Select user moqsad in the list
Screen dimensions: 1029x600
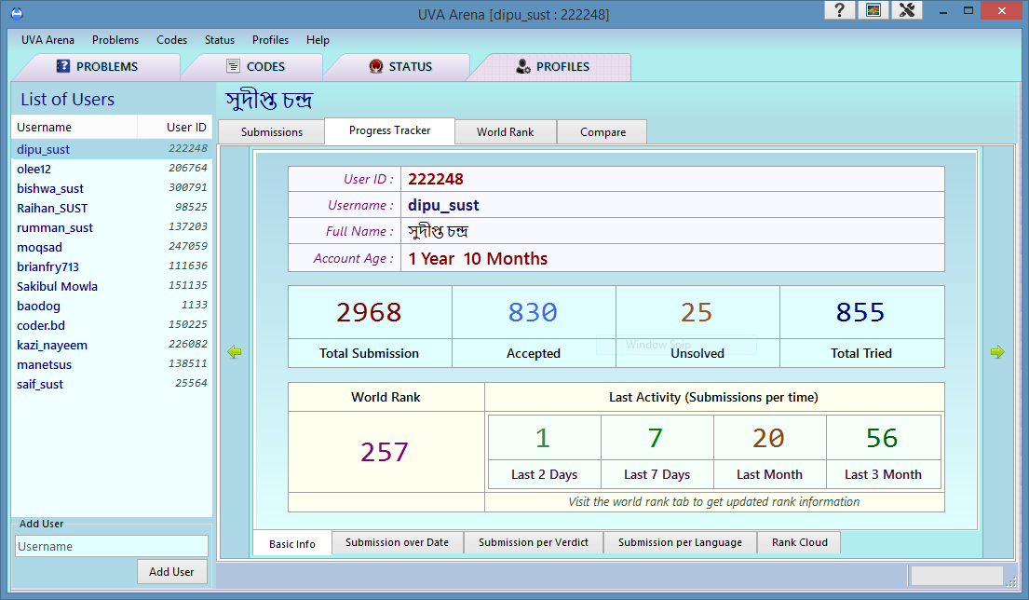coord(112,248)
